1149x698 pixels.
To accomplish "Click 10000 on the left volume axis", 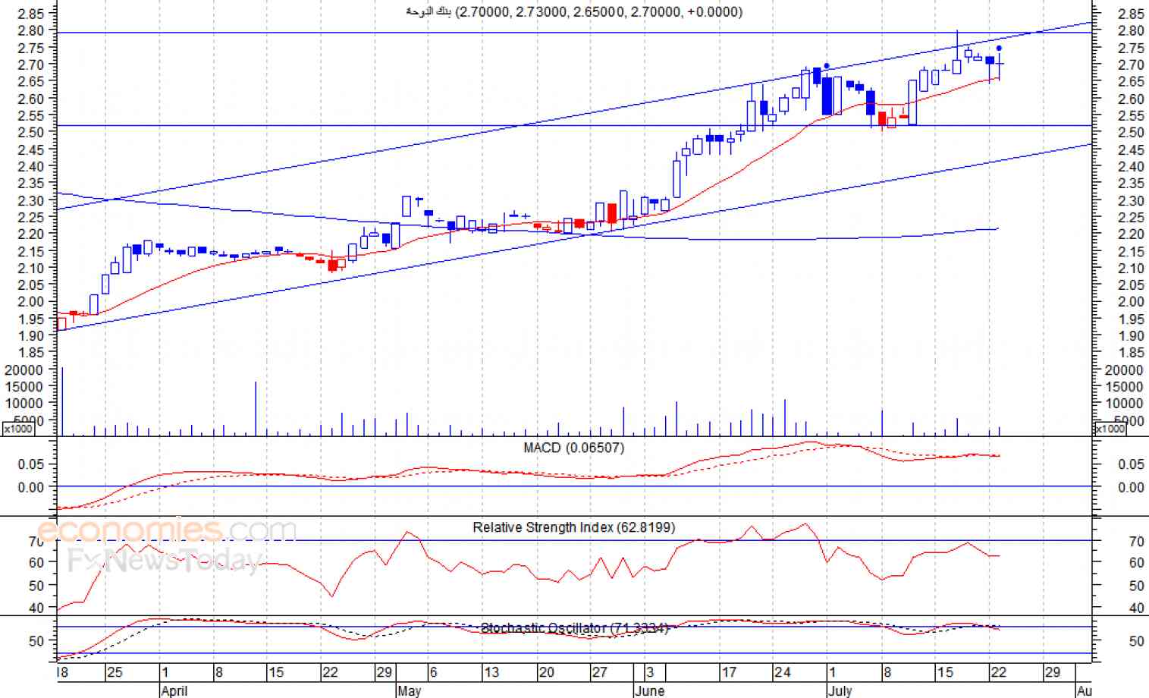I will [x=25, y=404].
